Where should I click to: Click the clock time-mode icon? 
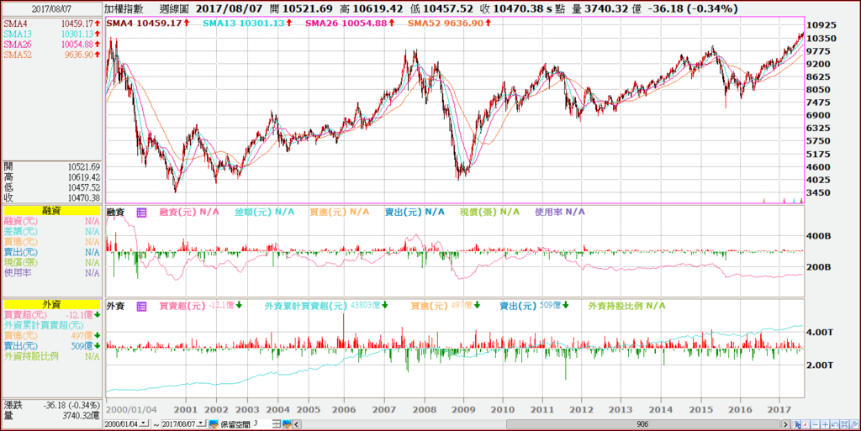(805, 424)
